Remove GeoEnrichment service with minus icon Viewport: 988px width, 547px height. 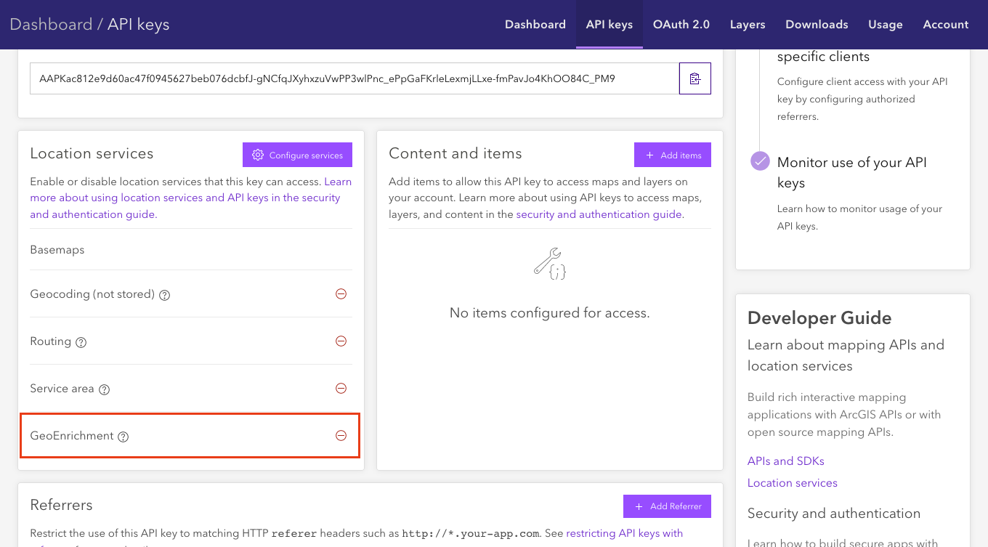pyautogui.click(x=341, y=436)
